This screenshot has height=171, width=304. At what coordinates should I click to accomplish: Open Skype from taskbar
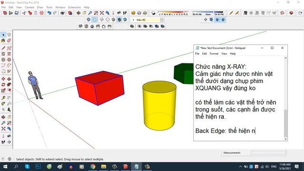(x=28, y=167)
